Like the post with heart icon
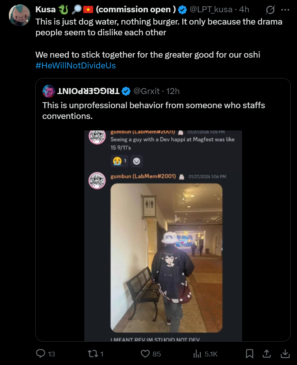This screenshot has width=297, height=365. coord(146,354)
